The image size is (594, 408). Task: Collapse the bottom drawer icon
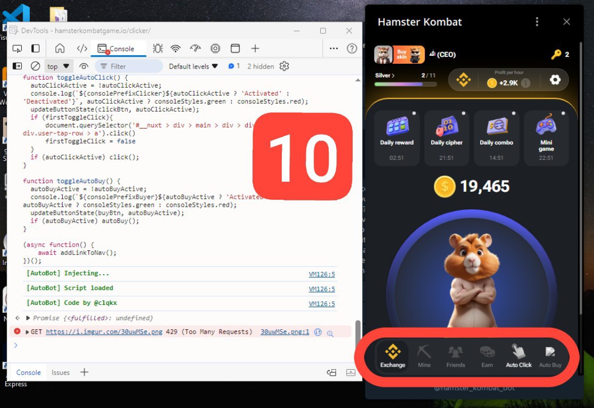tap(351, 373)
